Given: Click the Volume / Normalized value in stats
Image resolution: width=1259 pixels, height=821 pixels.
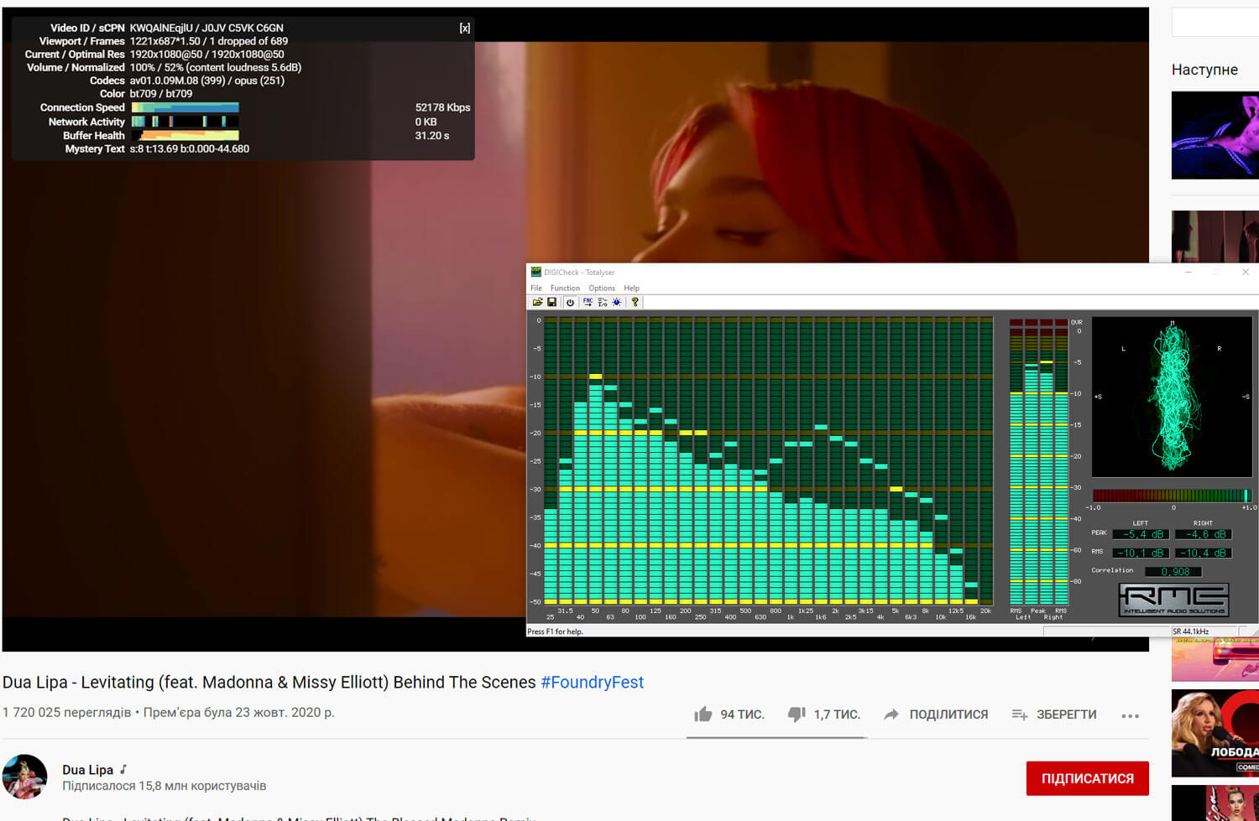Looking at the screenshot, I should [x=215, y=67].
